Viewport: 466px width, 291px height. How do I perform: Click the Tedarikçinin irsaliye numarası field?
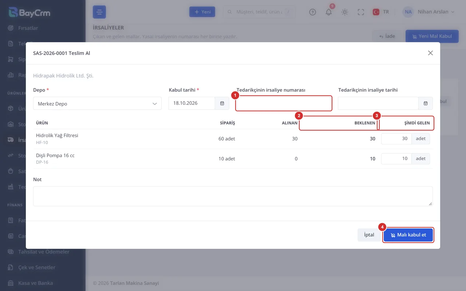[x=284, y=103]
